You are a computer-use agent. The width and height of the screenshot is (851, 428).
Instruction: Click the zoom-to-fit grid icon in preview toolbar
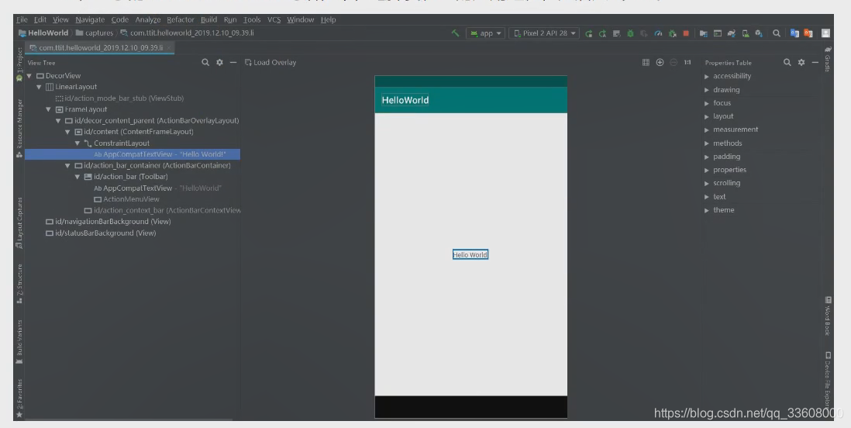pyautogui.click(x=646, y=63)
